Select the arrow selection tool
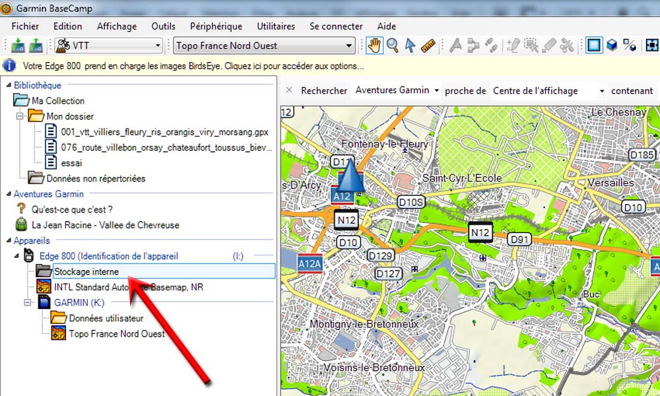 point(410,46)
